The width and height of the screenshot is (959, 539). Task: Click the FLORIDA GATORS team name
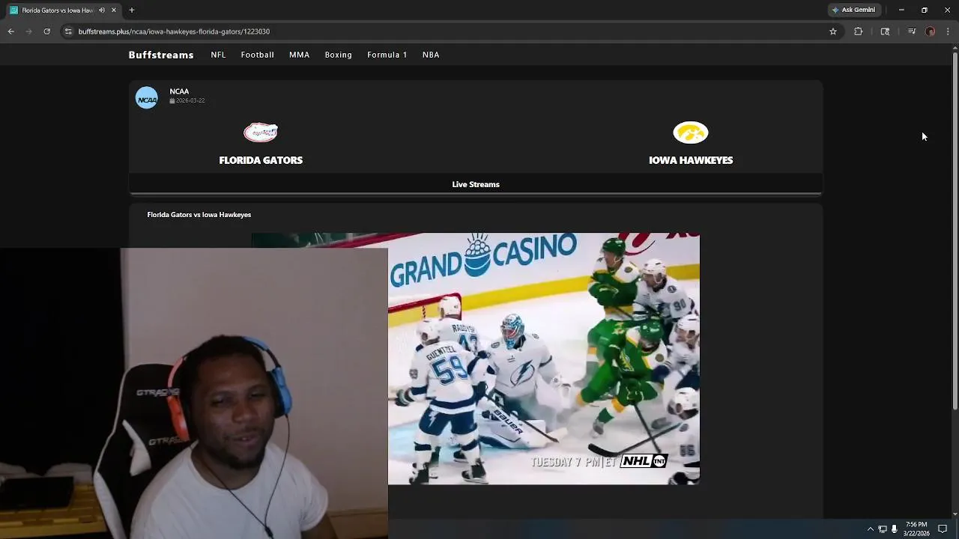point(261,160)
